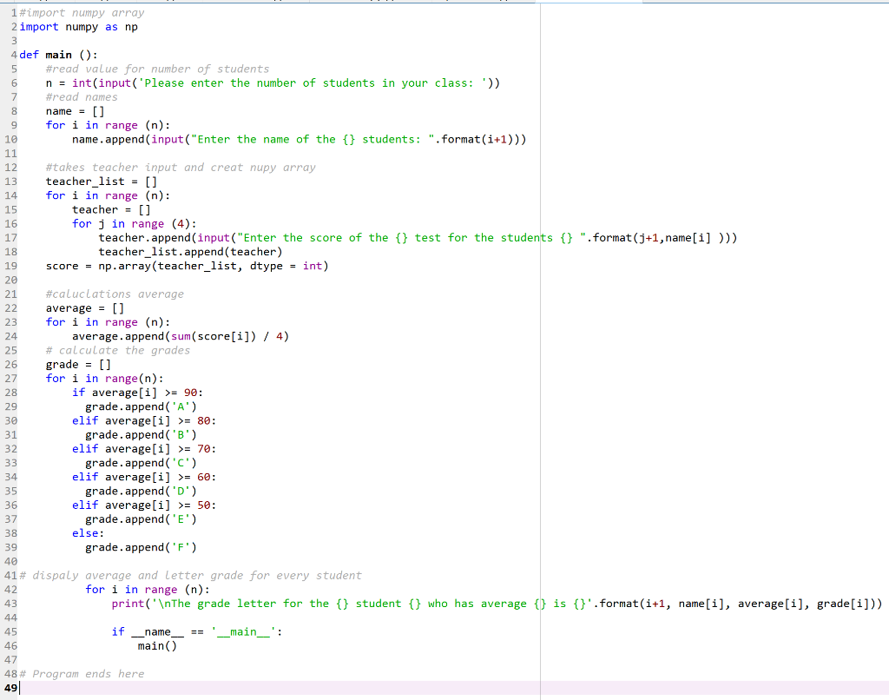The height and width of the screenshot is (700, 889).
Task: Click the string 'Please enter the number of students in your class: '
Action: point(313,83)
